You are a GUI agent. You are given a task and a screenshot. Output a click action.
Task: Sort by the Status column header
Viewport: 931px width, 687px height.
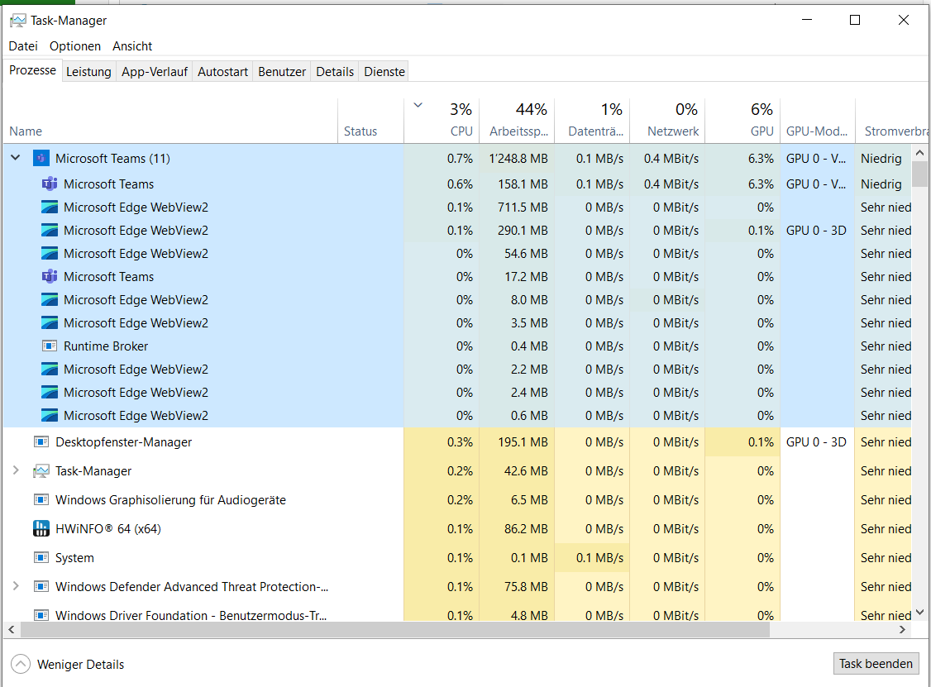370,121
